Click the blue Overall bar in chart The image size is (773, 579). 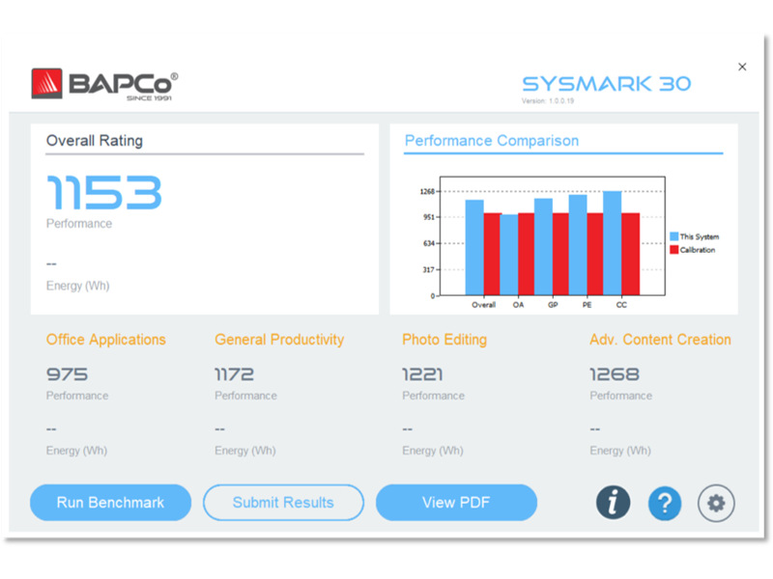tap(474, 247)
